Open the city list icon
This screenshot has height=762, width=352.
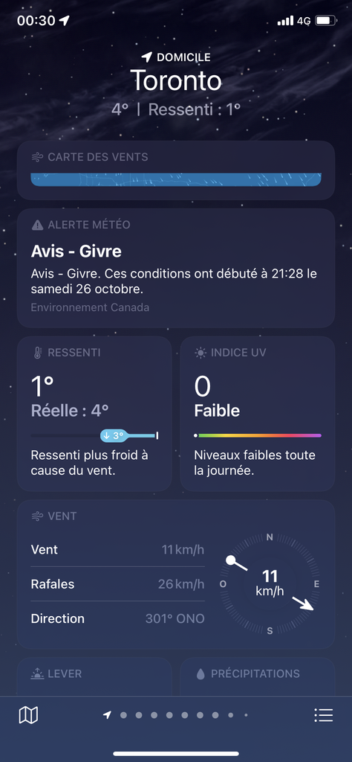click(x=323, y=715)
